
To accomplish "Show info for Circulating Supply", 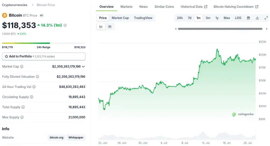I will [x=32, y=97].
